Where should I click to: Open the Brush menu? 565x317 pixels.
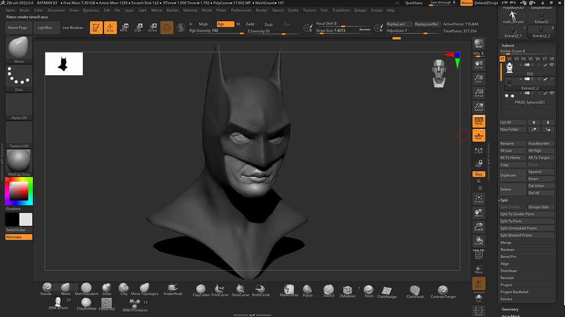point(24,10)
